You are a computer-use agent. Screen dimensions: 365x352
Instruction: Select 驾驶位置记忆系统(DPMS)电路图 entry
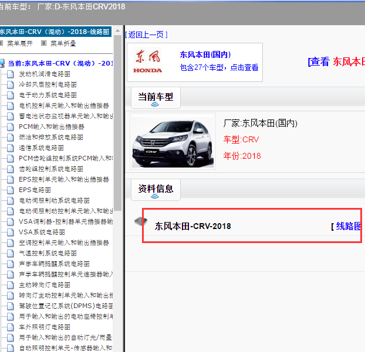coord(66,306)
